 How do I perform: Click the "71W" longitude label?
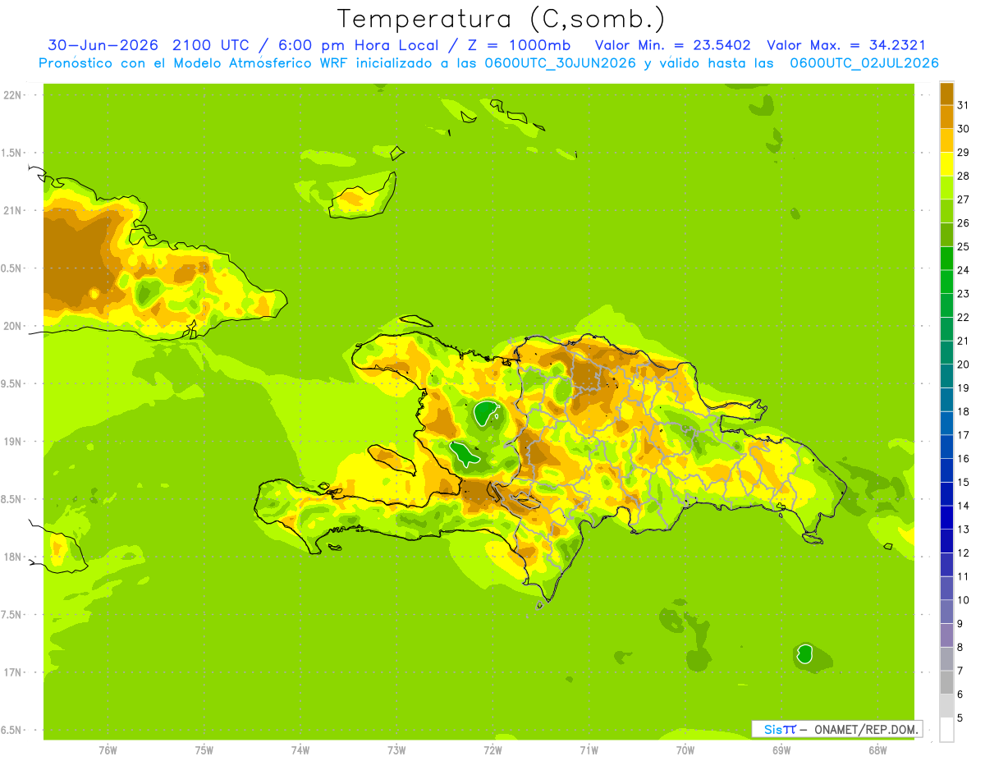[x=589, y=750]
